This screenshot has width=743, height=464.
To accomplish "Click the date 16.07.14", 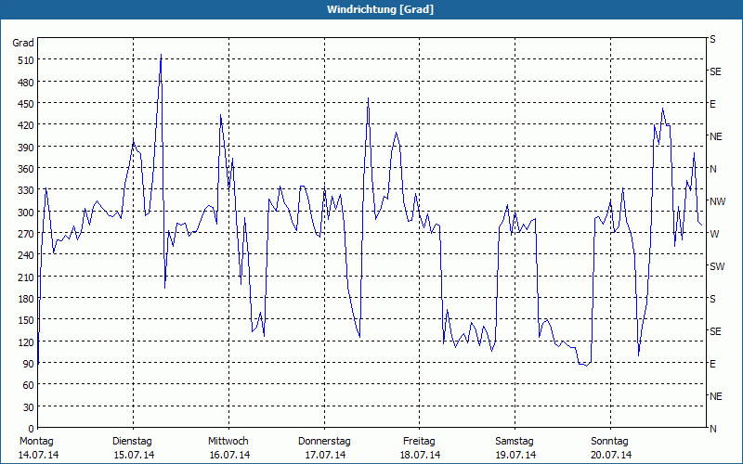I will coord(229,455).
